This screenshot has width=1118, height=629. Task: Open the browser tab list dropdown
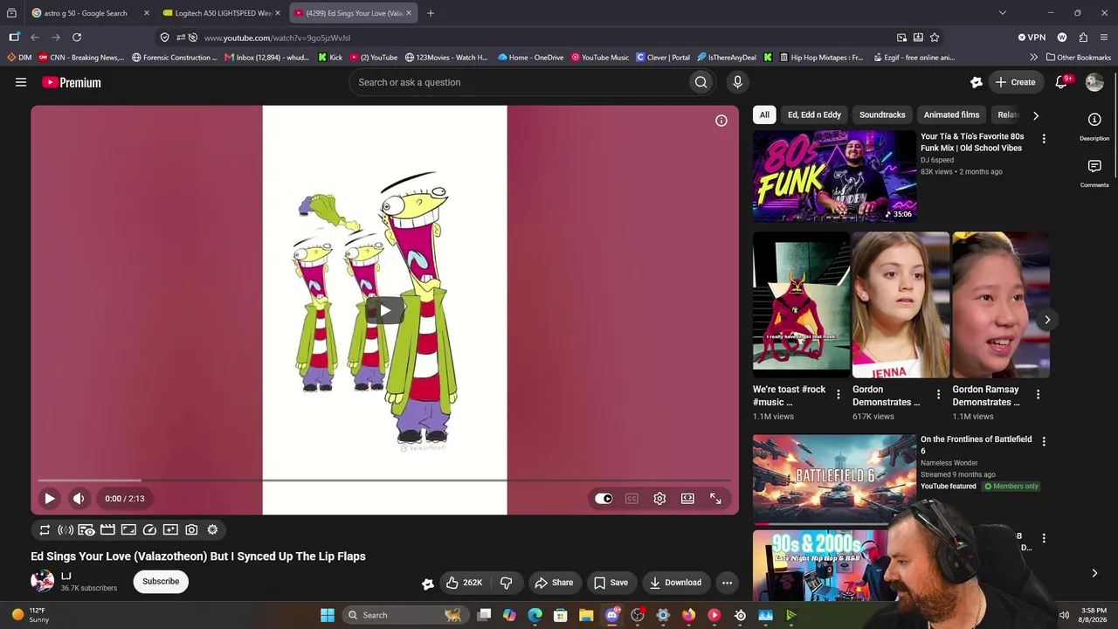[1003, 13]
